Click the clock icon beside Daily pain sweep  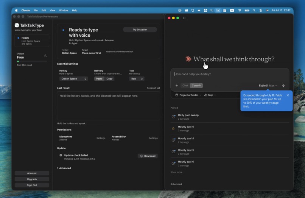tap(173, 117)
